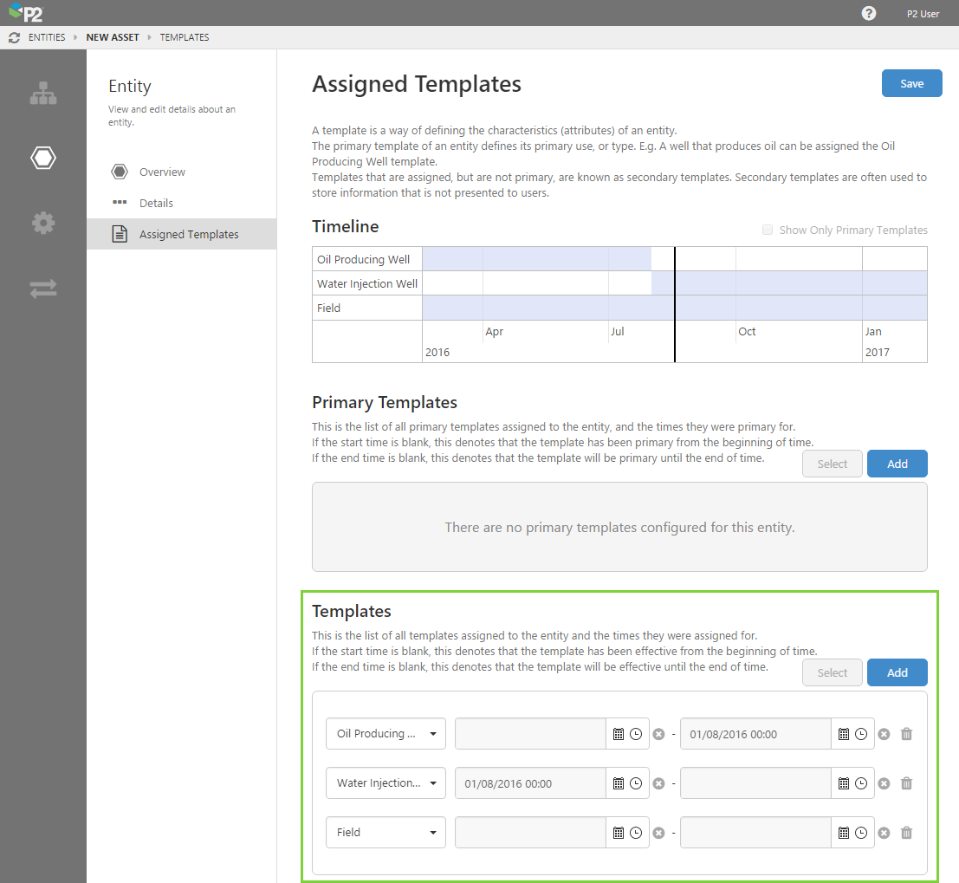This screenshot has width=959, height=883.
Task: Go to Overview in Entity menu
Action: pyautogui.click(x=162, y=172)
